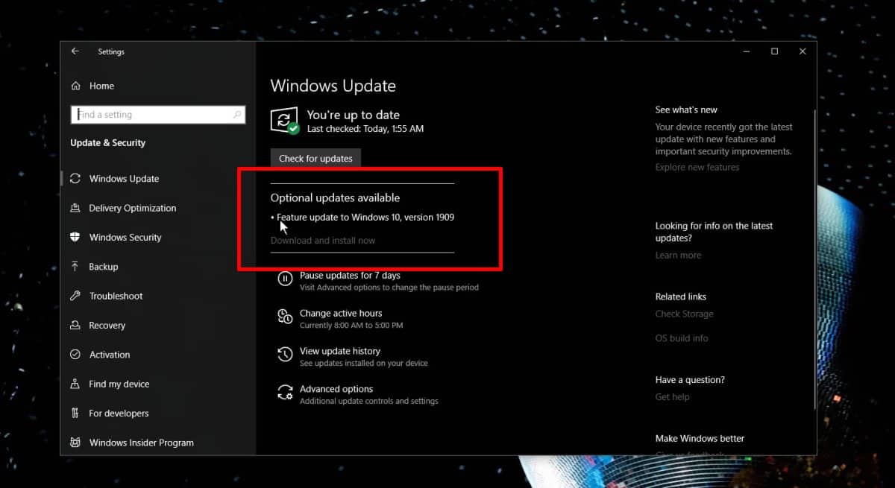The height and width of the screenshot is (488, 895).
Task: Open View update history
Action: click(340, 351)
